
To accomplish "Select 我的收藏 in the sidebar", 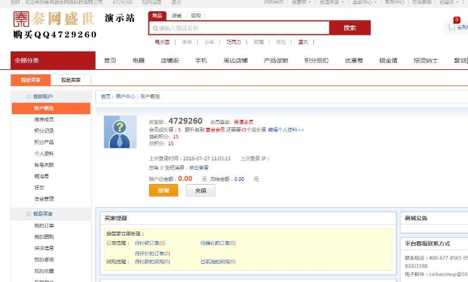I will [x=44, y=271].
